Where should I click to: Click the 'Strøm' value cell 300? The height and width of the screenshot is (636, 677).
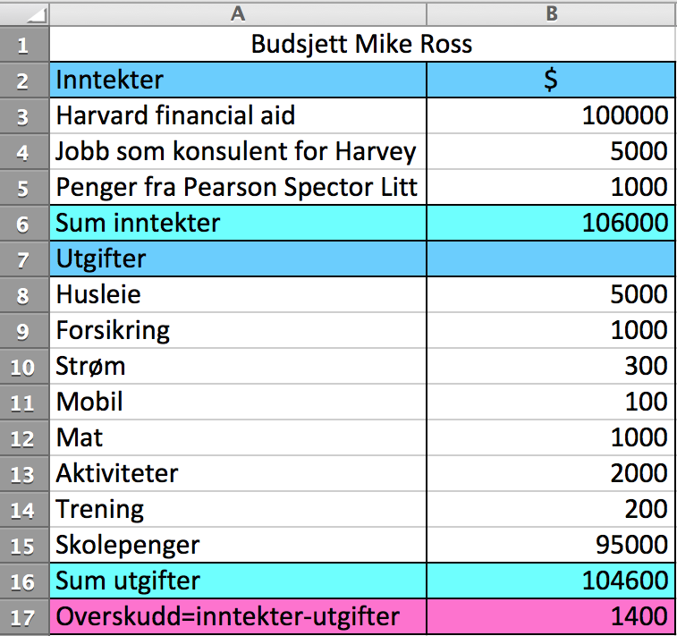pyautogui.click(x=551, y=366)
